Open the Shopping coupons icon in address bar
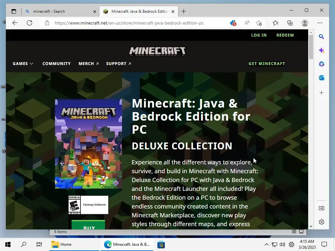The width and height of the screenshot is (335, 251). (233, 23)
